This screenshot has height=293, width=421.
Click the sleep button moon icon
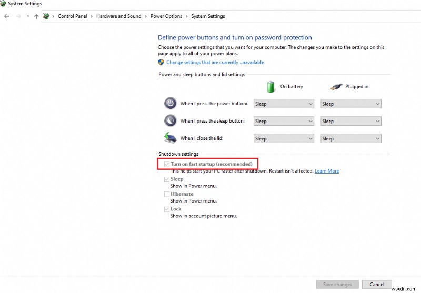(x=171, y=120)
